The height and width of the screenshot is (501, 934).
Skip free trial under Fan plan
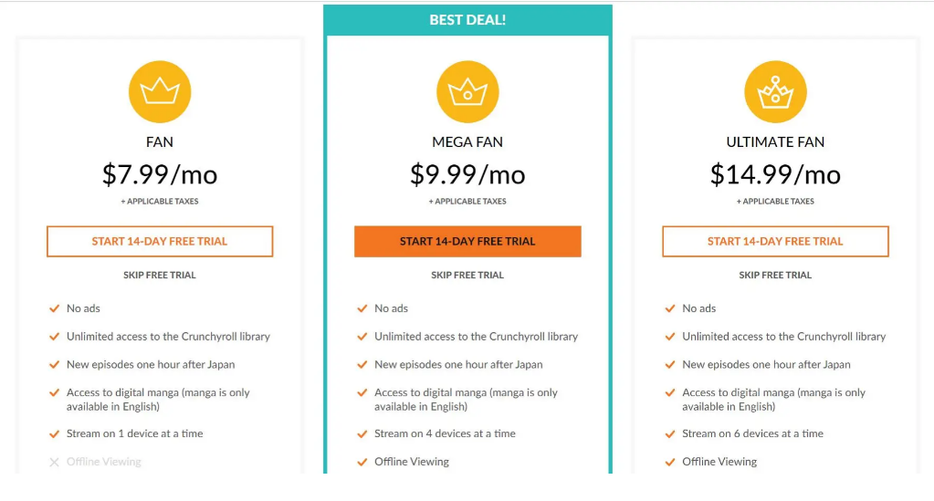(x=160, y=276)
